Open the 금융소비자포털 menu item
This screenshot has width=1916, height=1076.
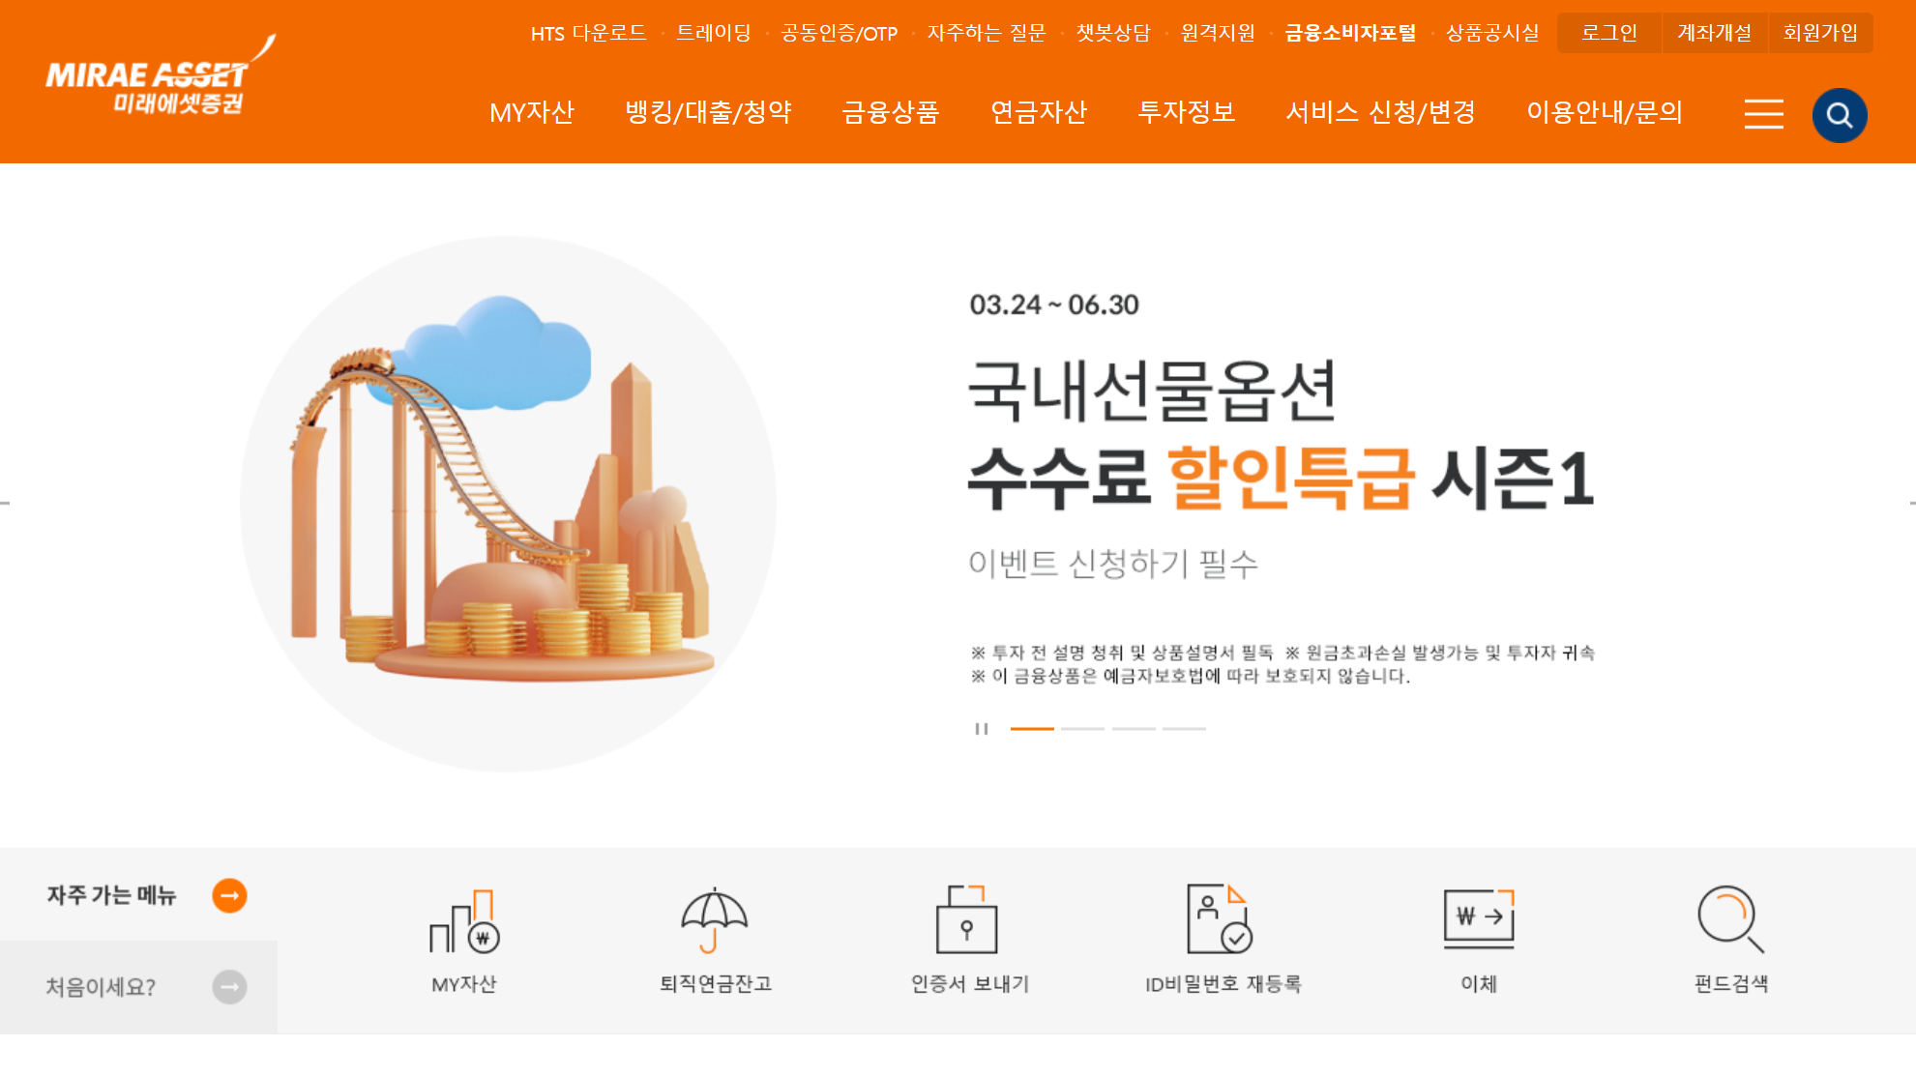[1350, 32]
